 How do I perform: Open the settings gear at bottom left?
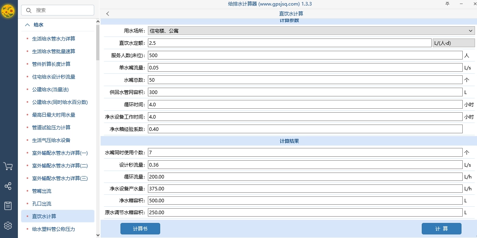tap(8, 226)
